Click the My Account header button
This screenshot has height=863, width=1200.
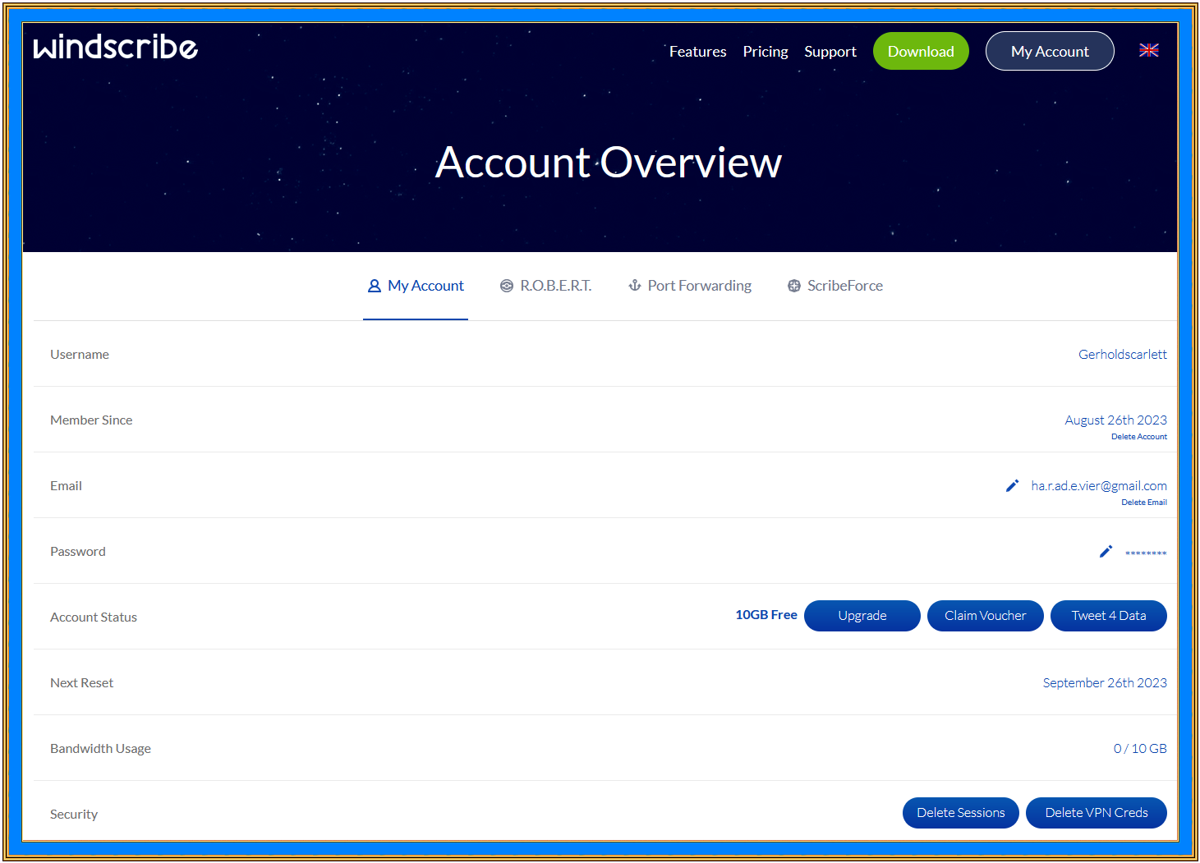1050,51
